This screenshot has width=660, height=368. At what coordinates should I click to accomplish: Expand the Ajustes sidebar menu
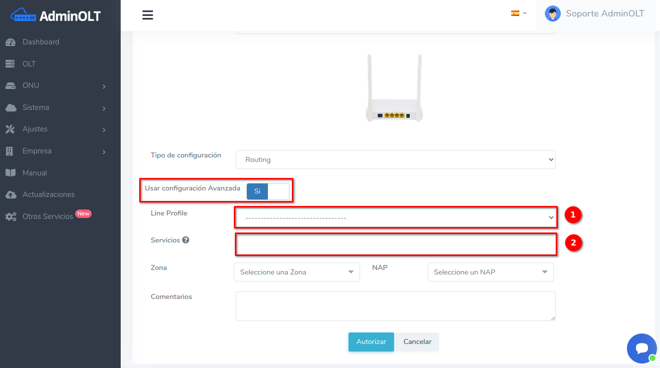point(55,129)
